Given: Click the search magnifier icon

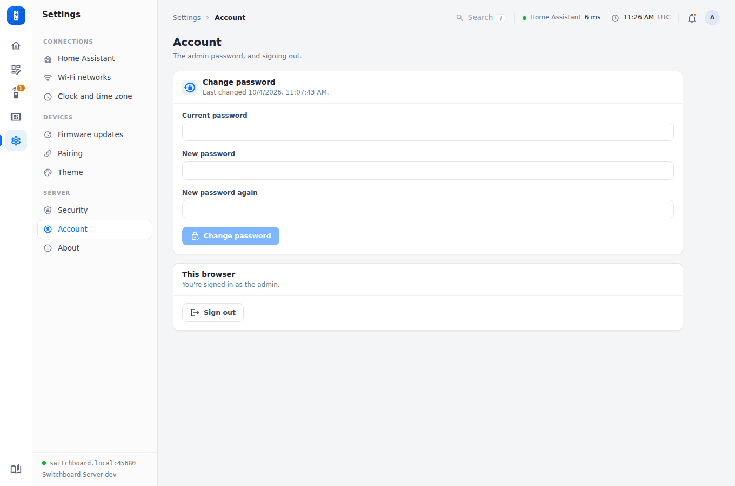Looking at the screenshot, I should click(460, 18).
